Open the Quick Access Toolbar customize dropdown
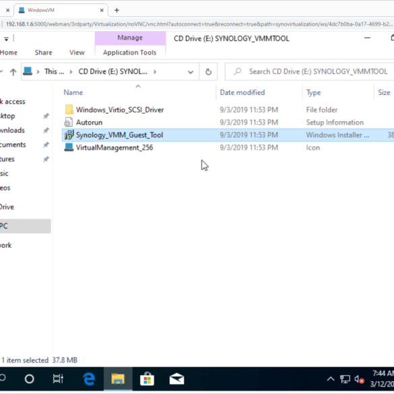The image size is (394, 394). [x=6, y=38]
